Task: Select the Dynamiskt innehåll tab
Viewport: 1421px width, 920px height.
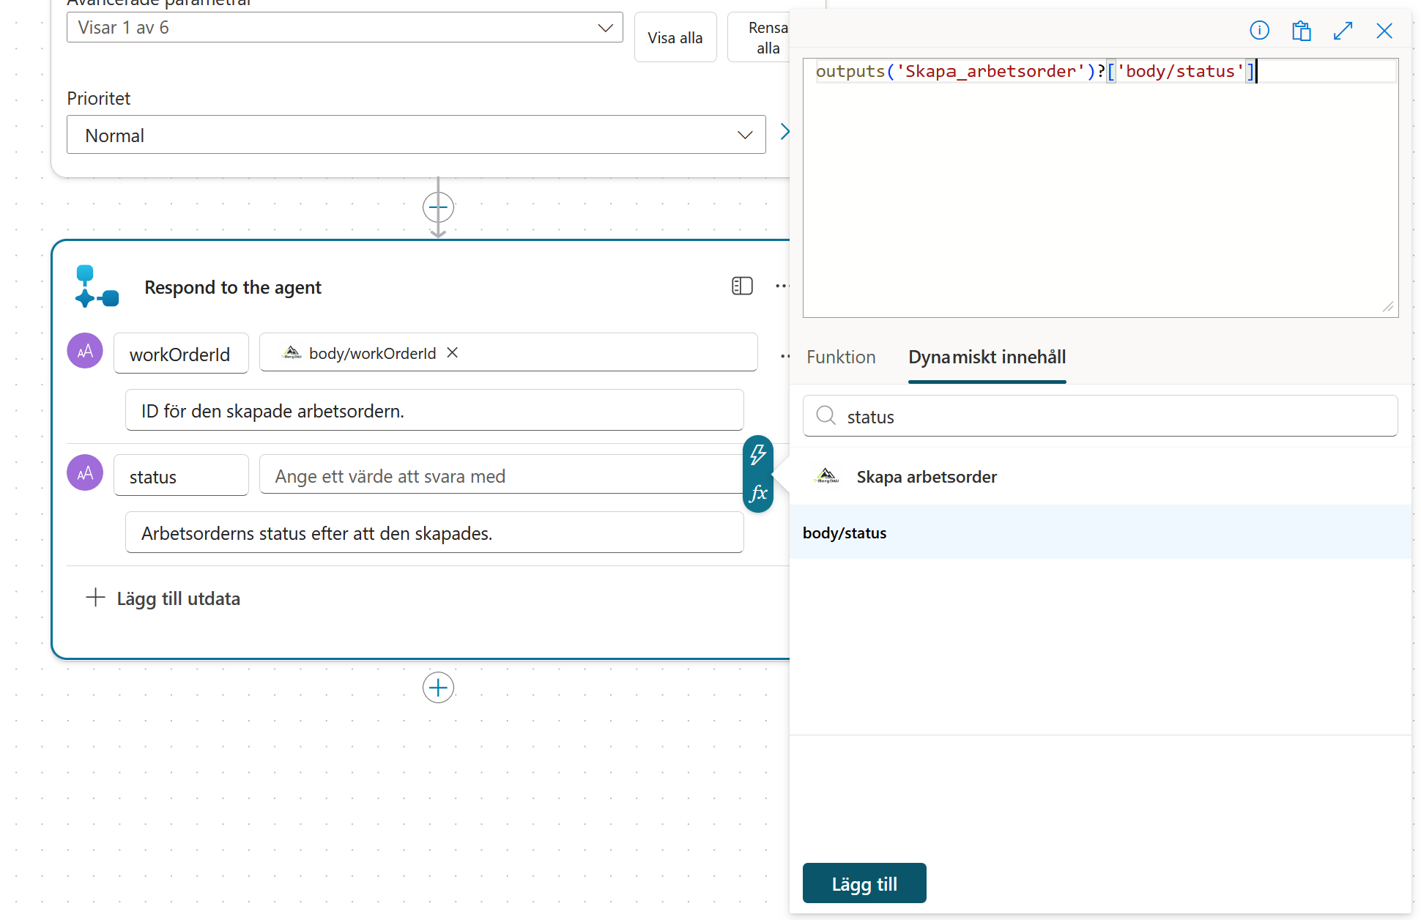Action: pos(987,357)
